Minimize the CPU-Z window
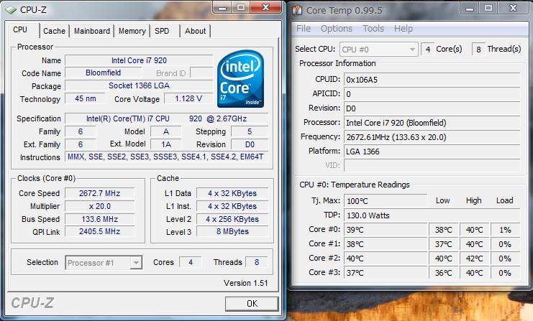Viewport: 533px width, 321px height. [x=223, y=7]
